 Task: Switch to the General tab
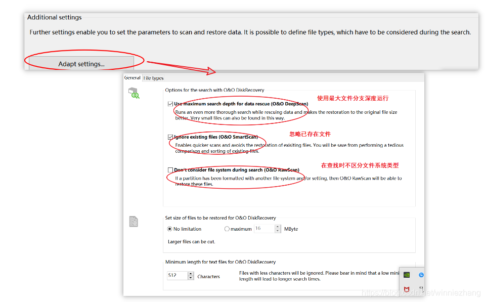133,78
